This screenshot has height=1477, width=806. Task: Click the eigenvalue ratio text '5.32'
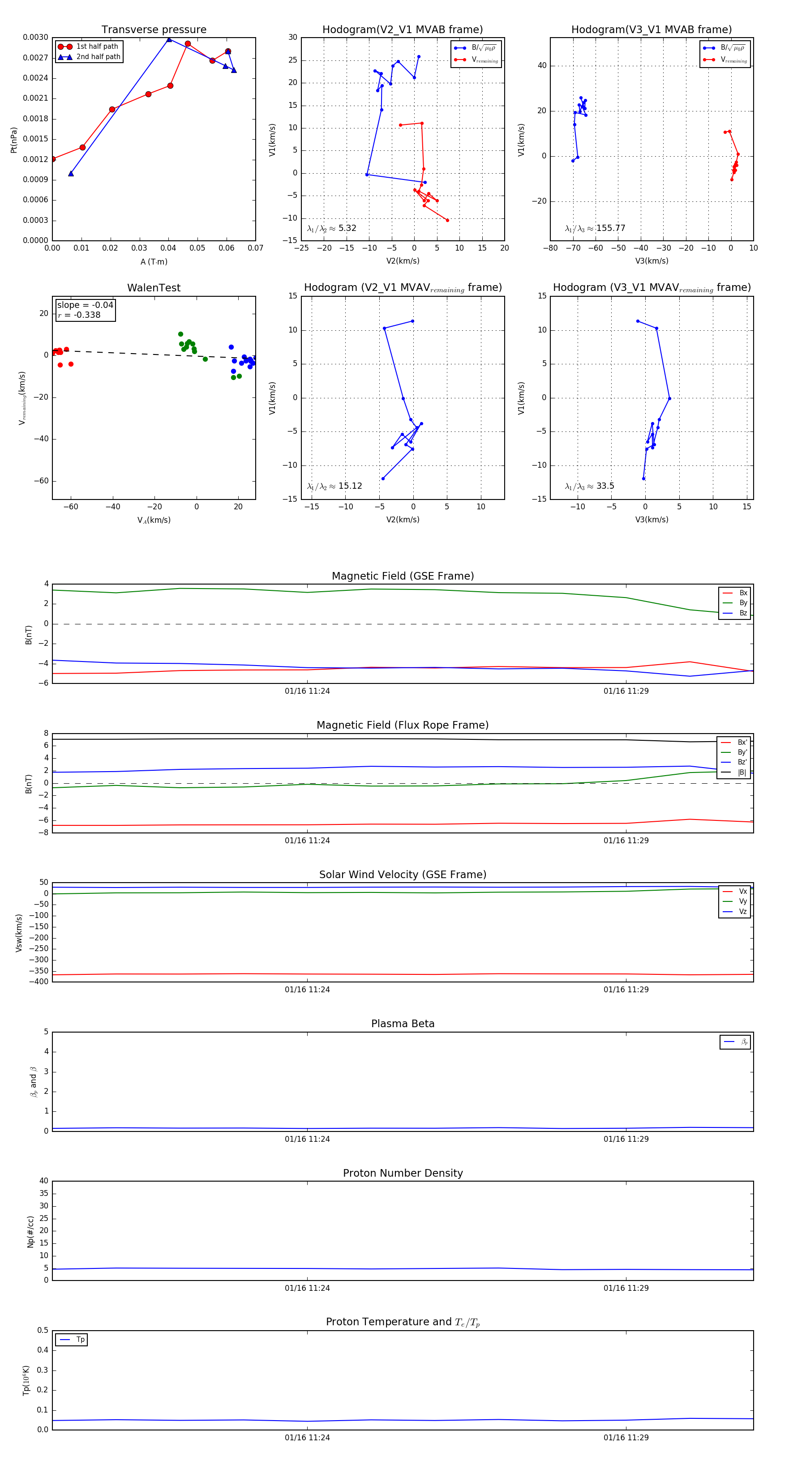[x=347, y=228]
